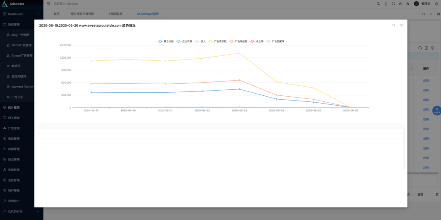The width and height of the screenshot is (441, 220).
Task: Click the sidebar collapse hamburger icon
Action: click(x=49, y=3)
